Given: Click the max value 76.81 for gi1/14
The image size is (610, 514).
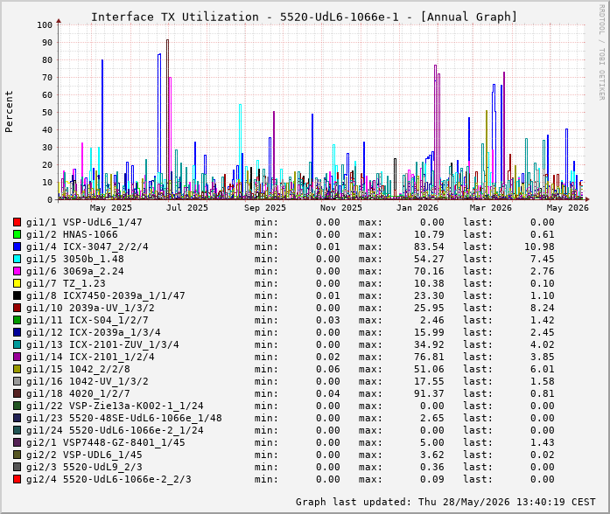Looking at the screenshot, I should click(429, 357).
